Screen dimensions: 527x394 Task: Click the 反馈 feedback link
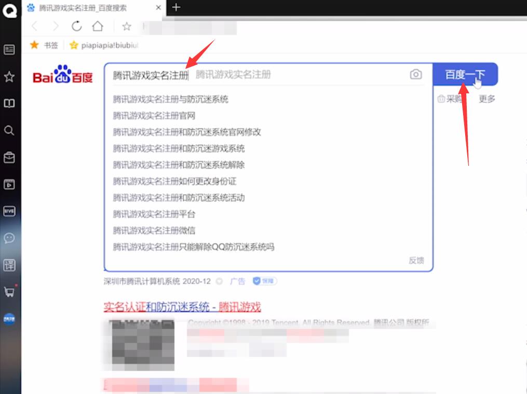click(416, 260)
